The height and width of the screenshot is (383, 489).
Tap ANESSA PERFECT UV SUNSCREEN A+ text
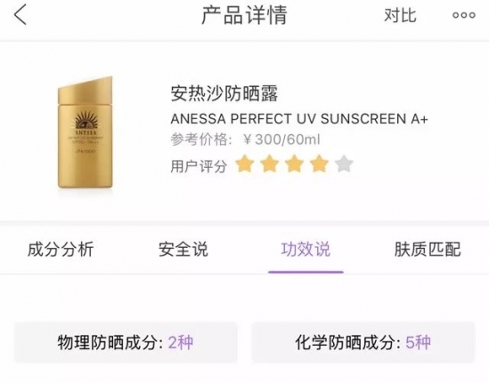[x=299, y=119]
